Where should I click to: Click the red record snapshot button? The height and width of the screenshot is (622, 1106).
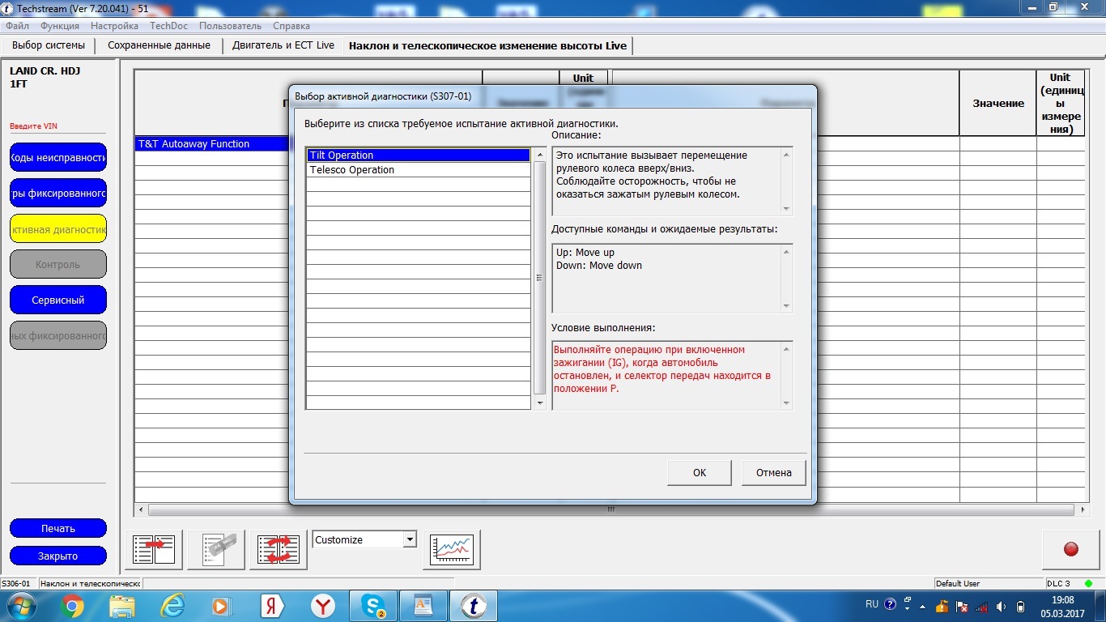pos(1070,550)
